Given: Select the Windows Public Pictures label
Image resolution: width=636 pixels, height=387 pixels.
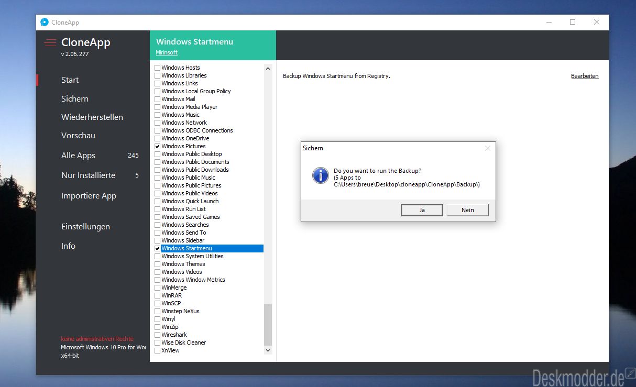Looking at the screenshot, I should 191,185.
